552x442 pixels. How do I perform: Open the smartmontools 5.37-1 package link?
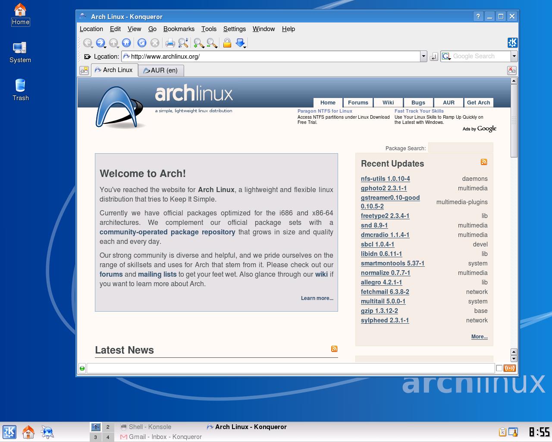392,263
